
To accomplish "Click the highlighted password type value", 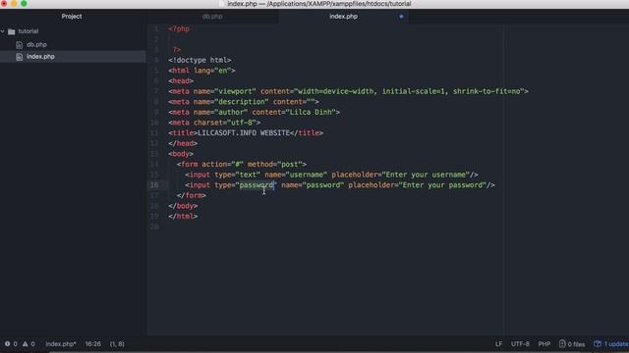I will [x=257, y=185].
